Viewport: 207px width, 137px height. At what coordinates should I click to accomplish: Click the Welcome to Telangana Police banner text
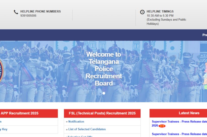coord(104,69)
